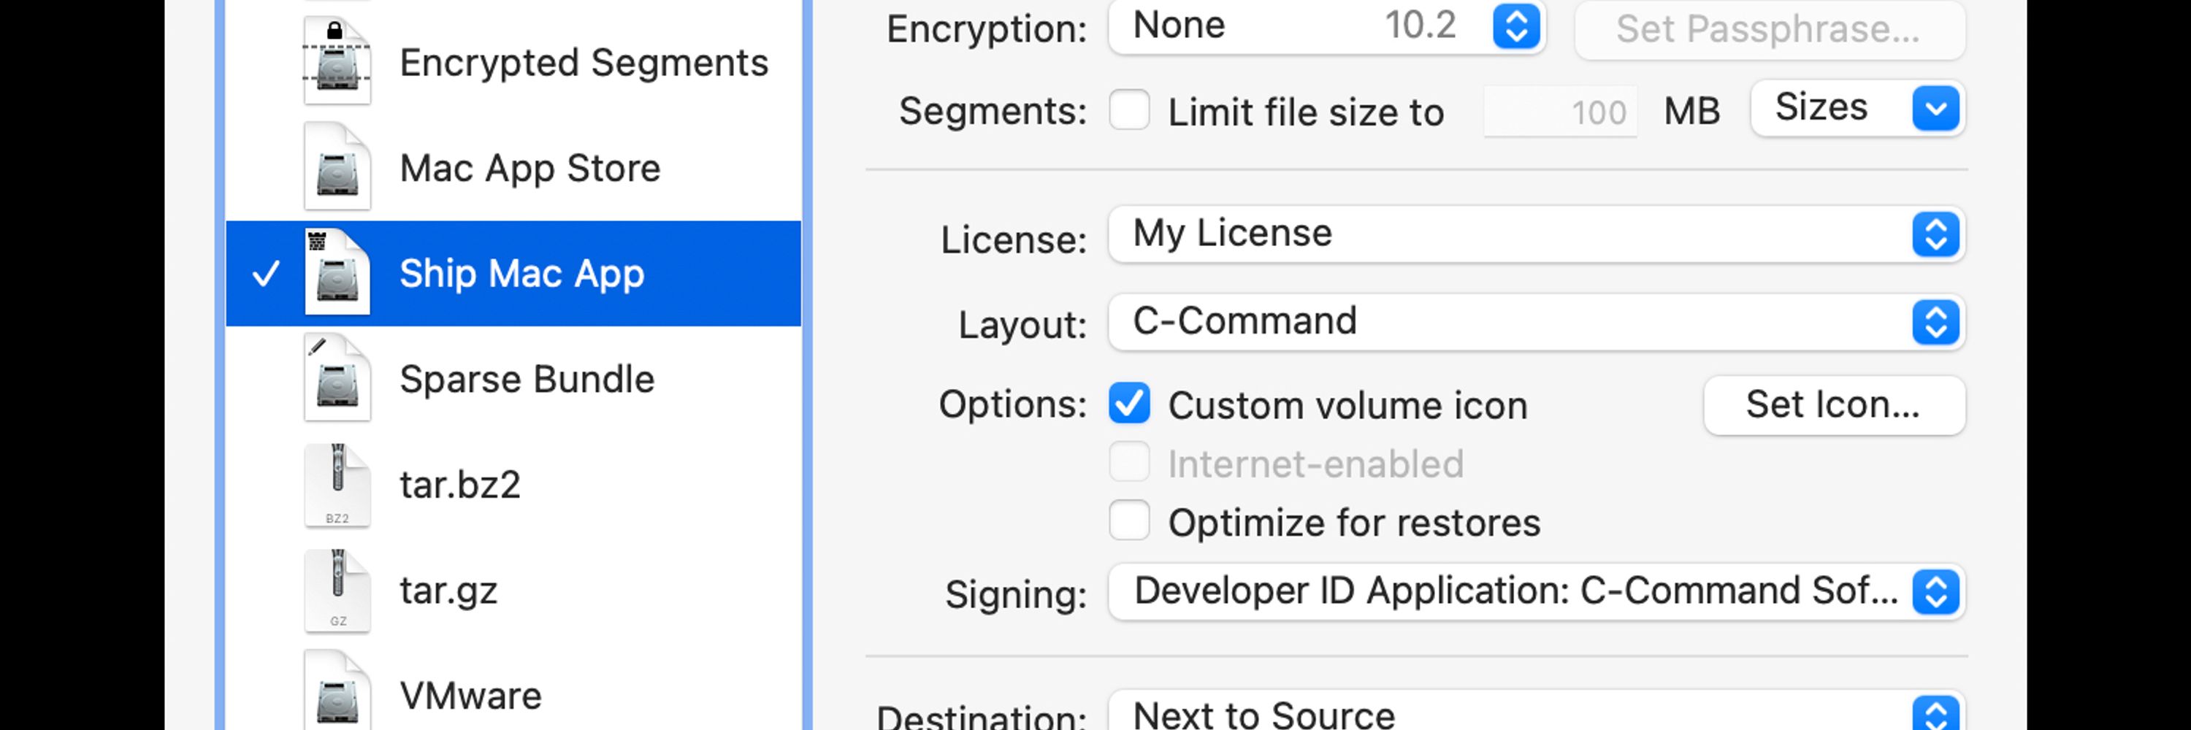2191x730 pixels.
Task: Click the Ship Mac App disk icon
Action: (x=337, y=273)
